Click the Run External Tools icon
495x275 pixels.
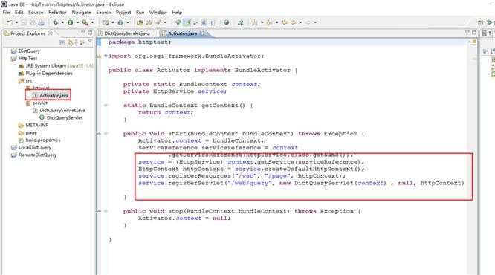coord(85,23)
